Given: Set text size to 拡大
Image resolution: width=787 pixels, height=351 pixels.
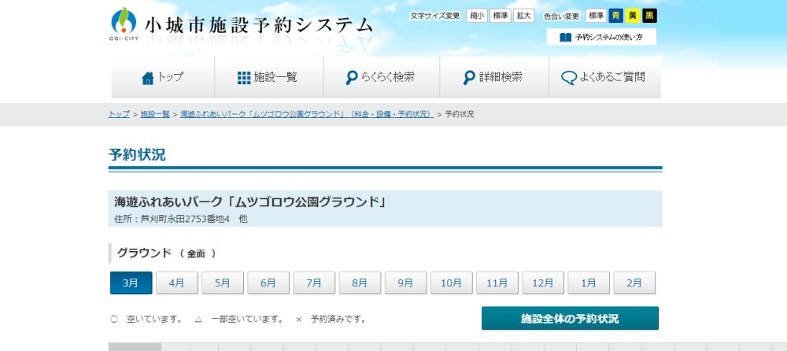Looking at the screenshot, I should point(524,16).
